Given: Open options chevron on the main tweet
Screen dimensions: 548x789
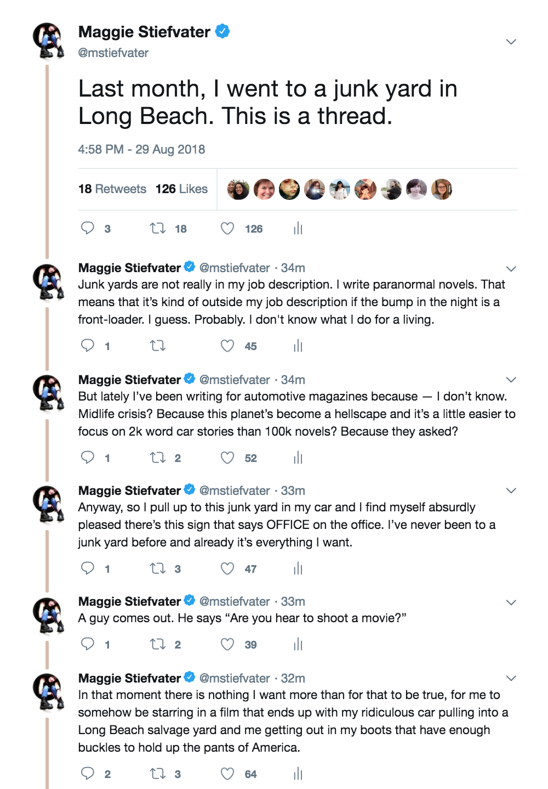Looking at the screenshot, I should [x=511, y=42].
